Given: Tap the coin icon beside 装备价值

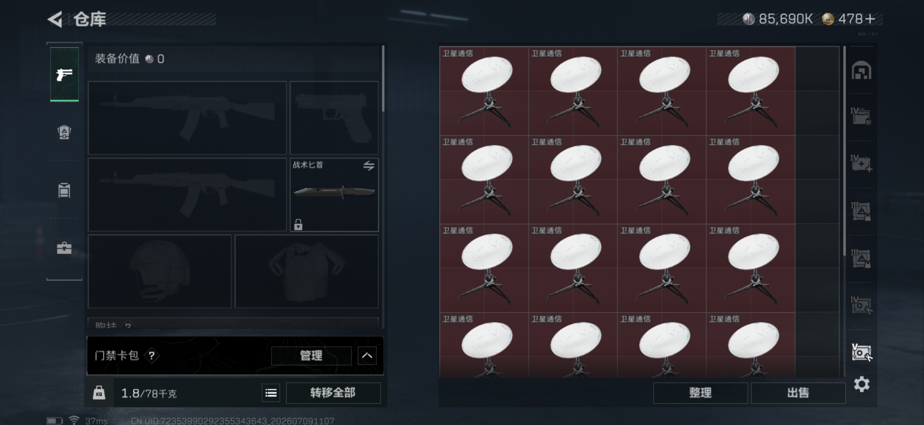Looking at the screenshot, I should pos(149,59).
